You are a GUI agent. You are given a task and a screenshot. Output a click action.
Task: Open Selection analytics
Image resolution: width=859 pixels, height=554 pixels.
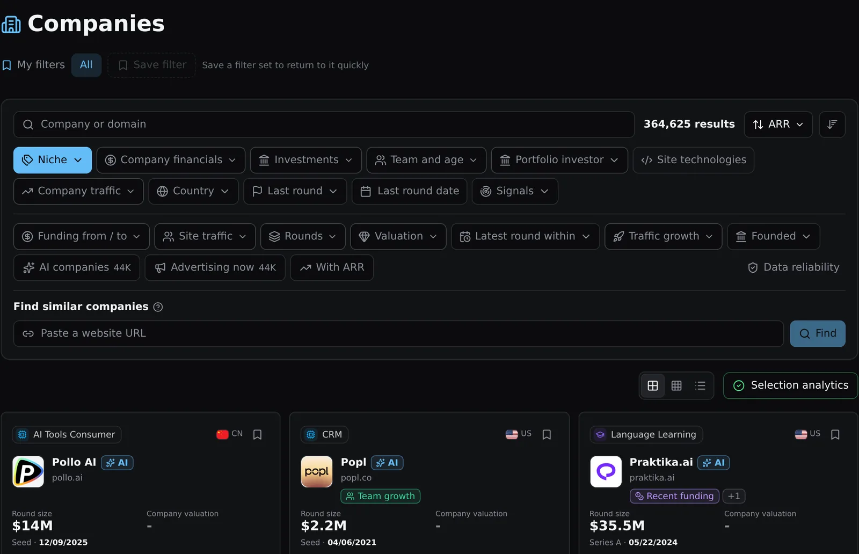pos(790,385)
